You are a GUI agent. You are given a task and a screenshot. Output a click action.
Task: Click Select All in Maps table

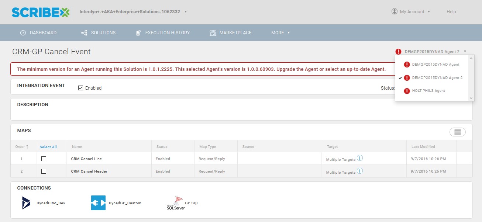coord(48,147)
